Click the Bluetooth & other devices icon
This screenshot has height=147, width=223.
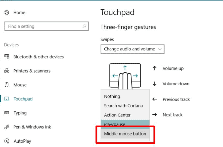[x=7, y=57]
